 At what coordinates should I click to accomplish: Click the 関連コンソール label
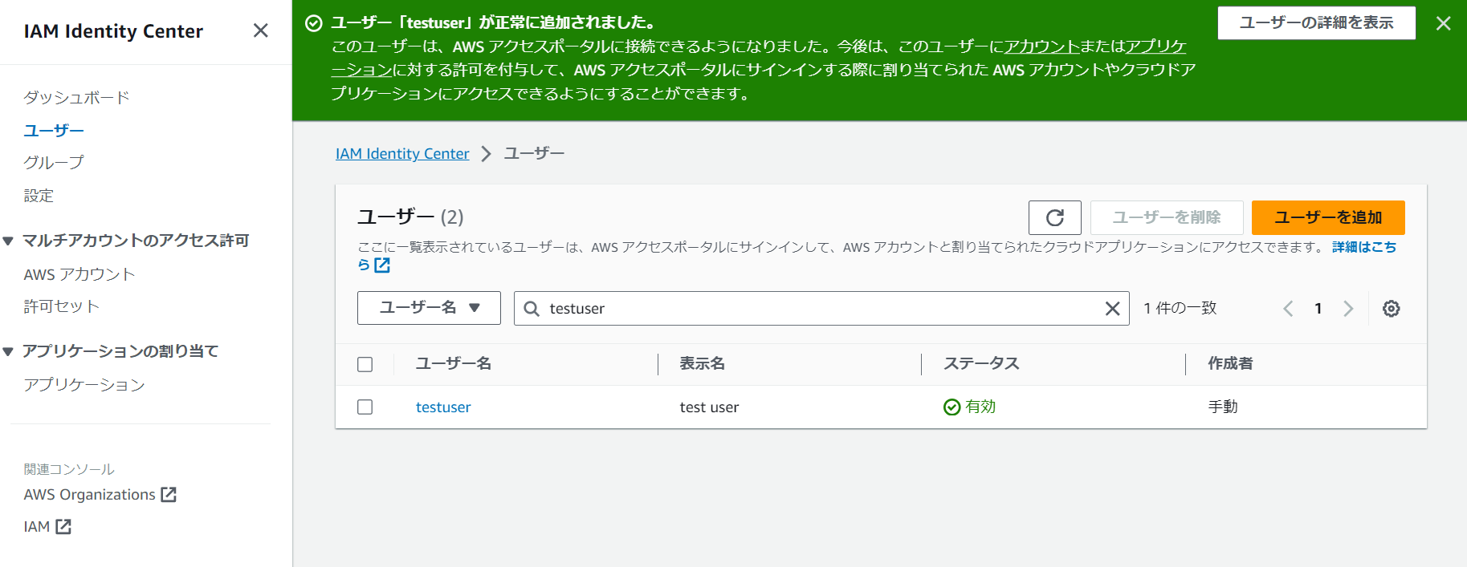click(69, 469)
